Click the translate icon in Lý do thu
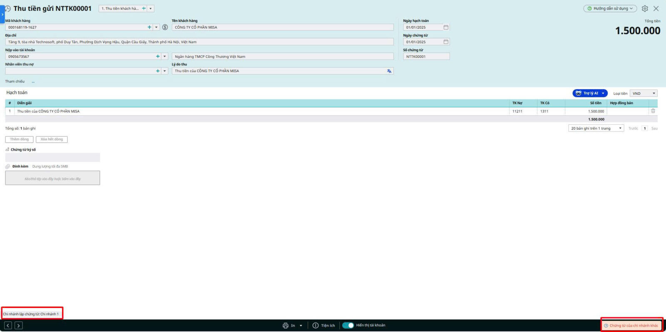 point(389,71)
